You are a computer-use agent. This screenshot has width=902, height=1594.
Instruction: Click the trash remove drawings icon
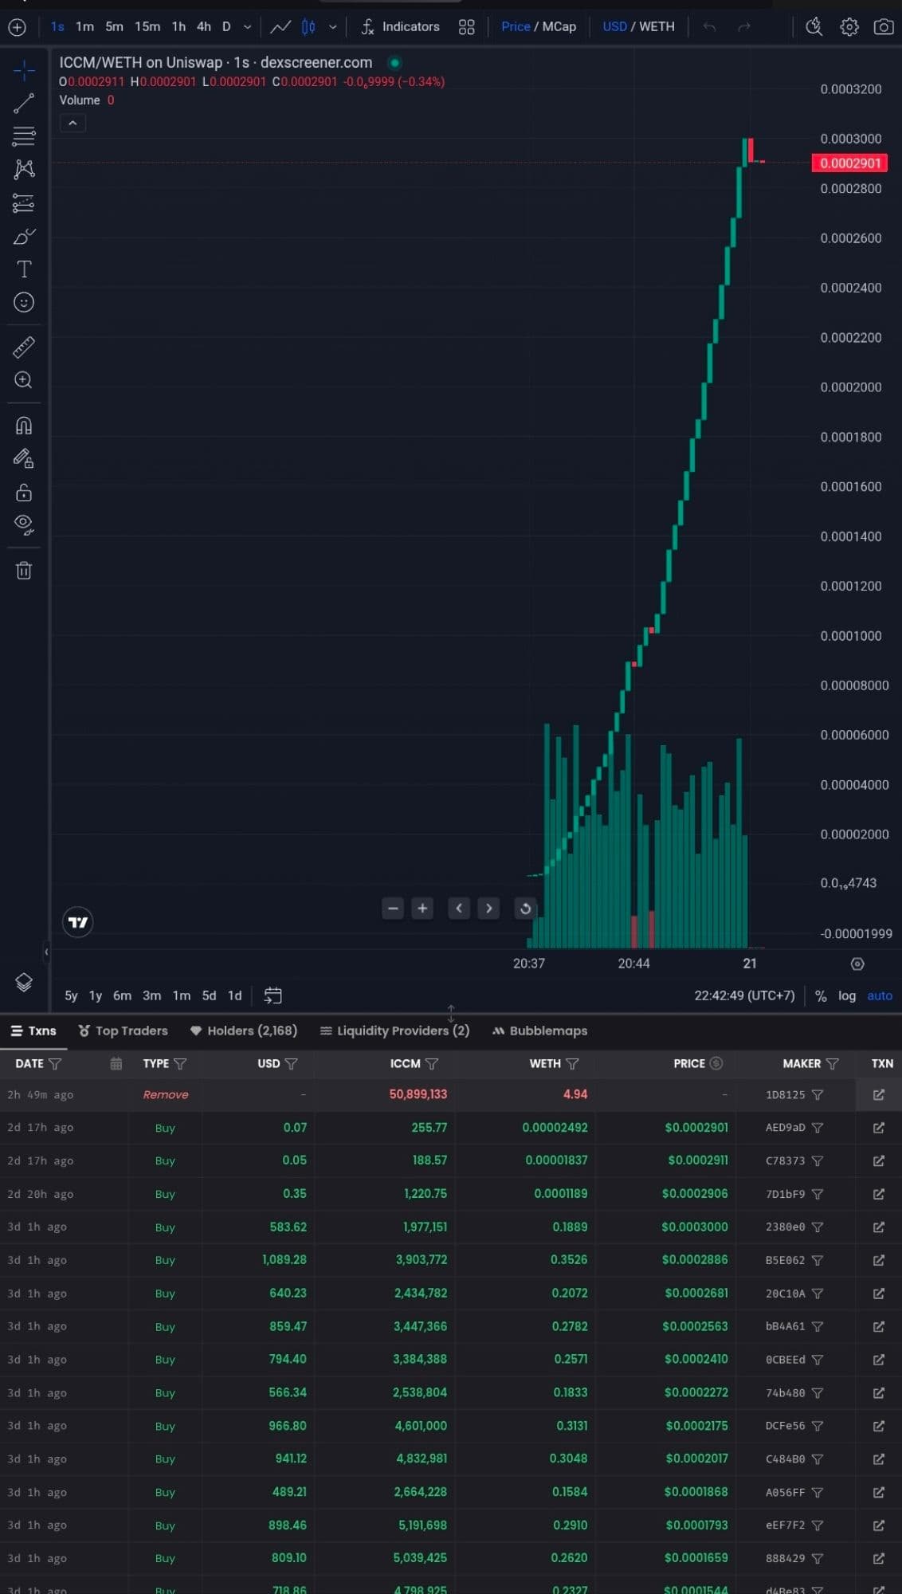click(x=24, y=570)
